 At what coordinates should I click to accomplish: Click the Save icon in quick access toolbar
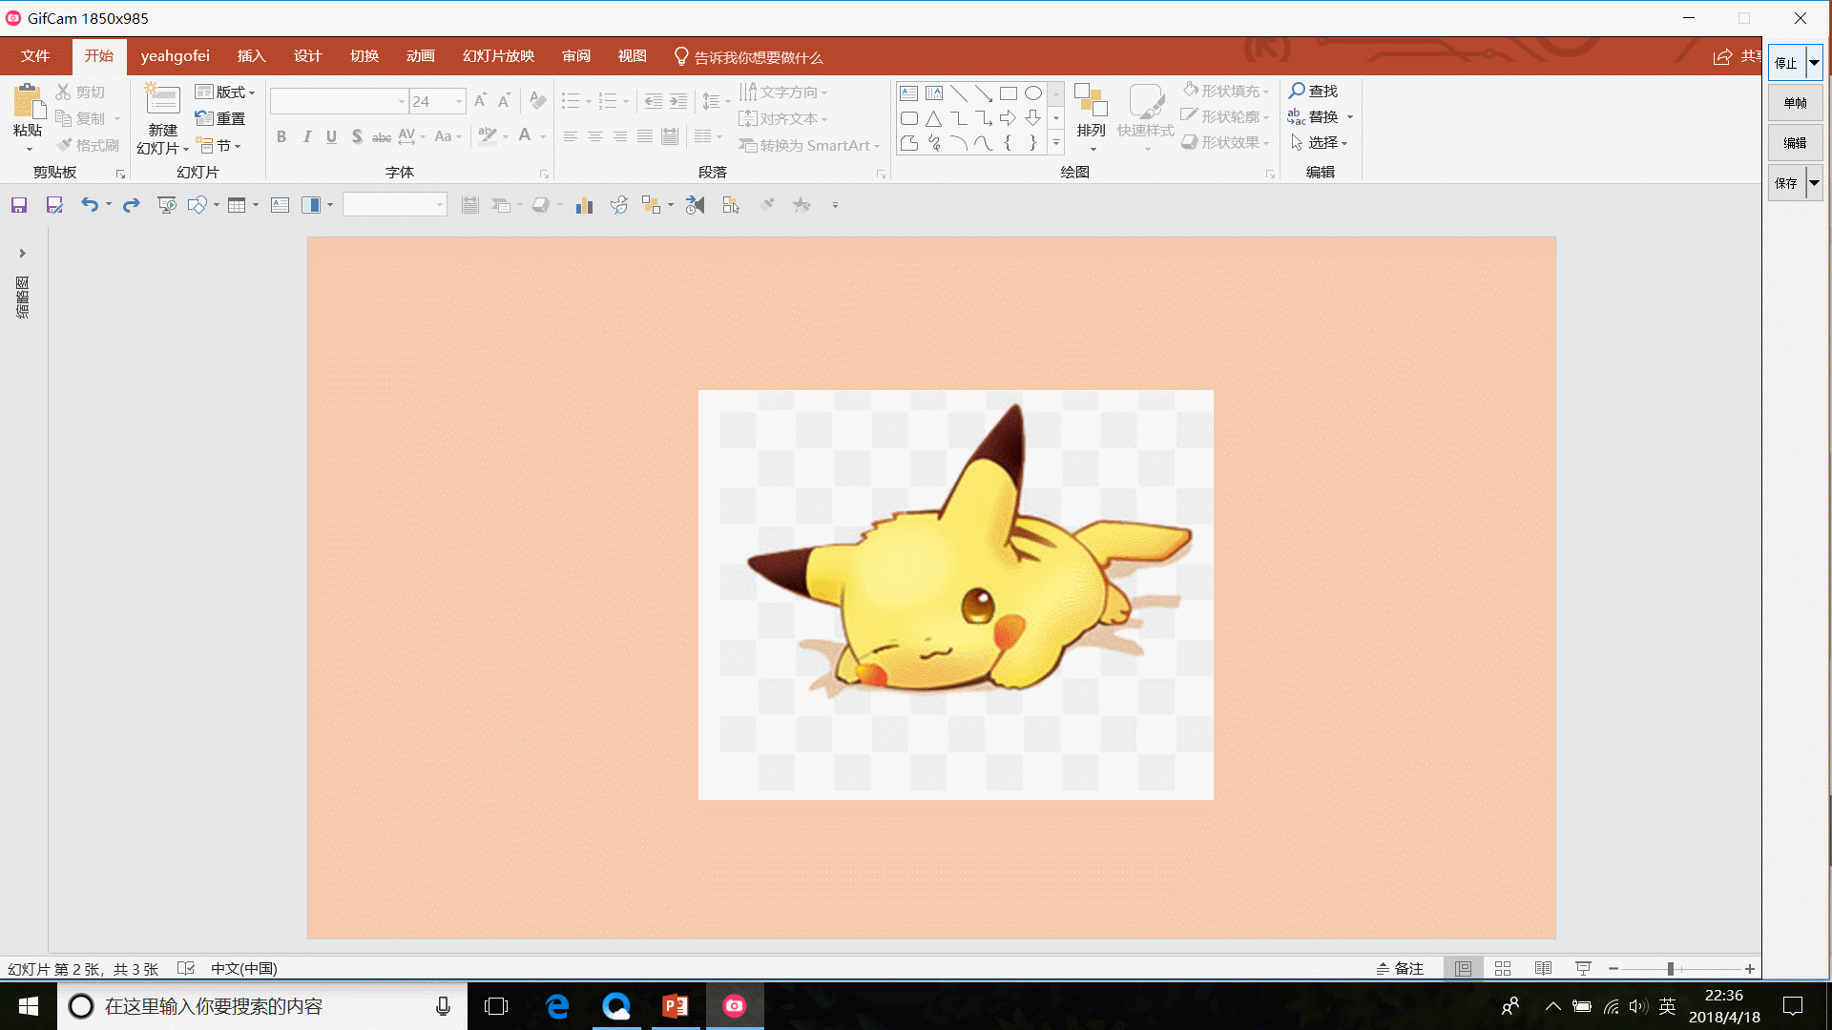tap(19, 205)
